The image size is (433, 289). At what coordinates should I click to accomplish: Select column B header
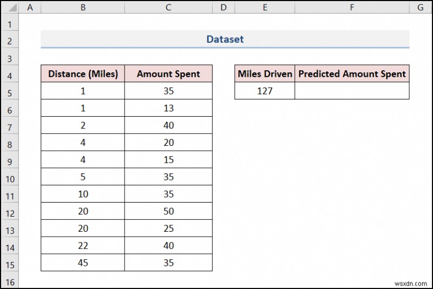click(83, 8)
